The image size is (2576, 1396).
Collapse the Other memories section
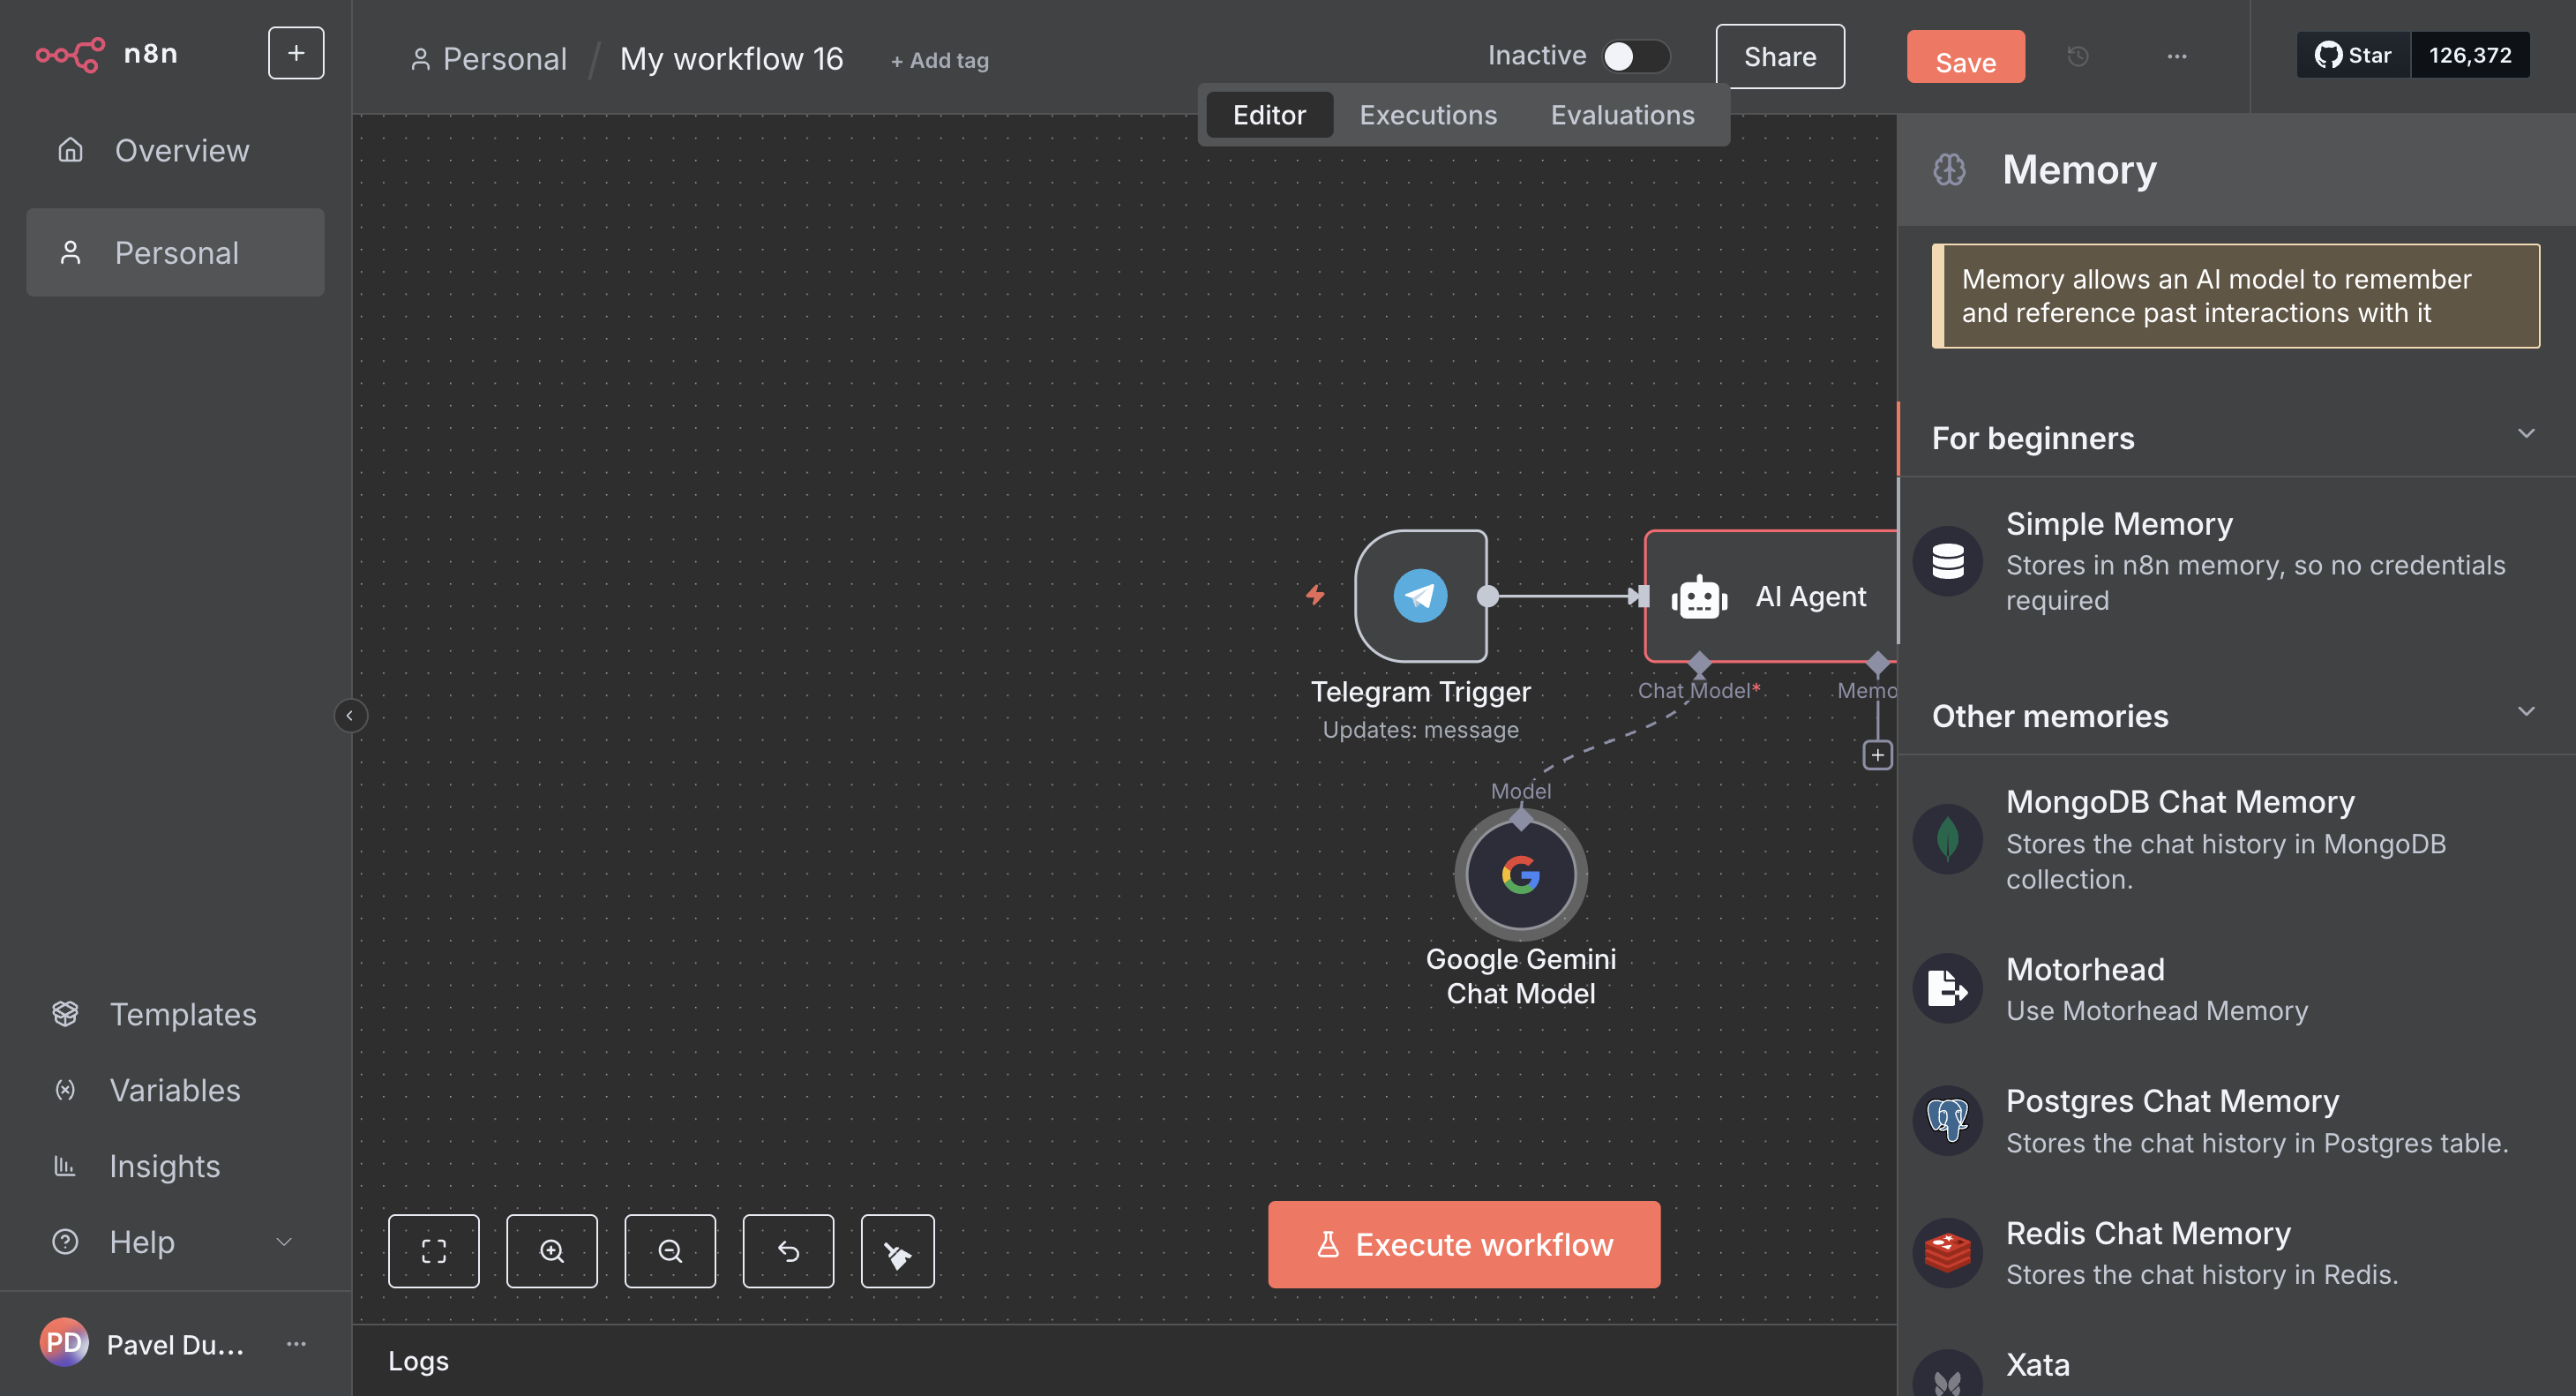click(x=2525, y=712)
